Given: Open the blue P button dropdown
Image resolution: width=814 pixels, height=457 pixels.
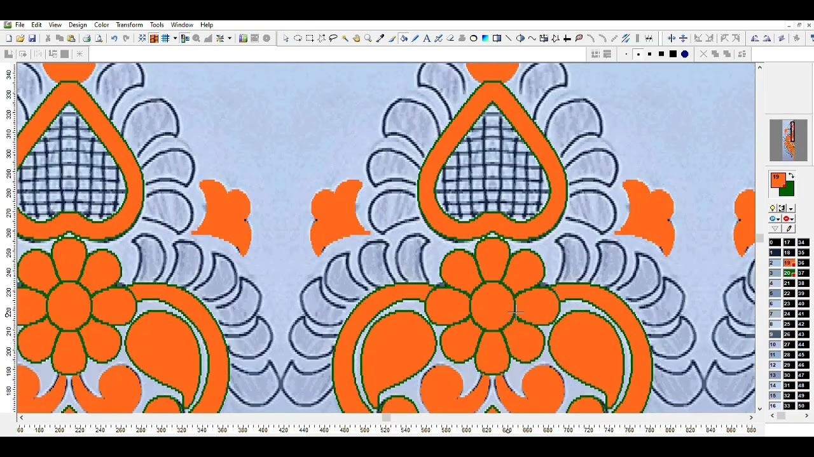Looking at the screenshot, I should (775, 218).
